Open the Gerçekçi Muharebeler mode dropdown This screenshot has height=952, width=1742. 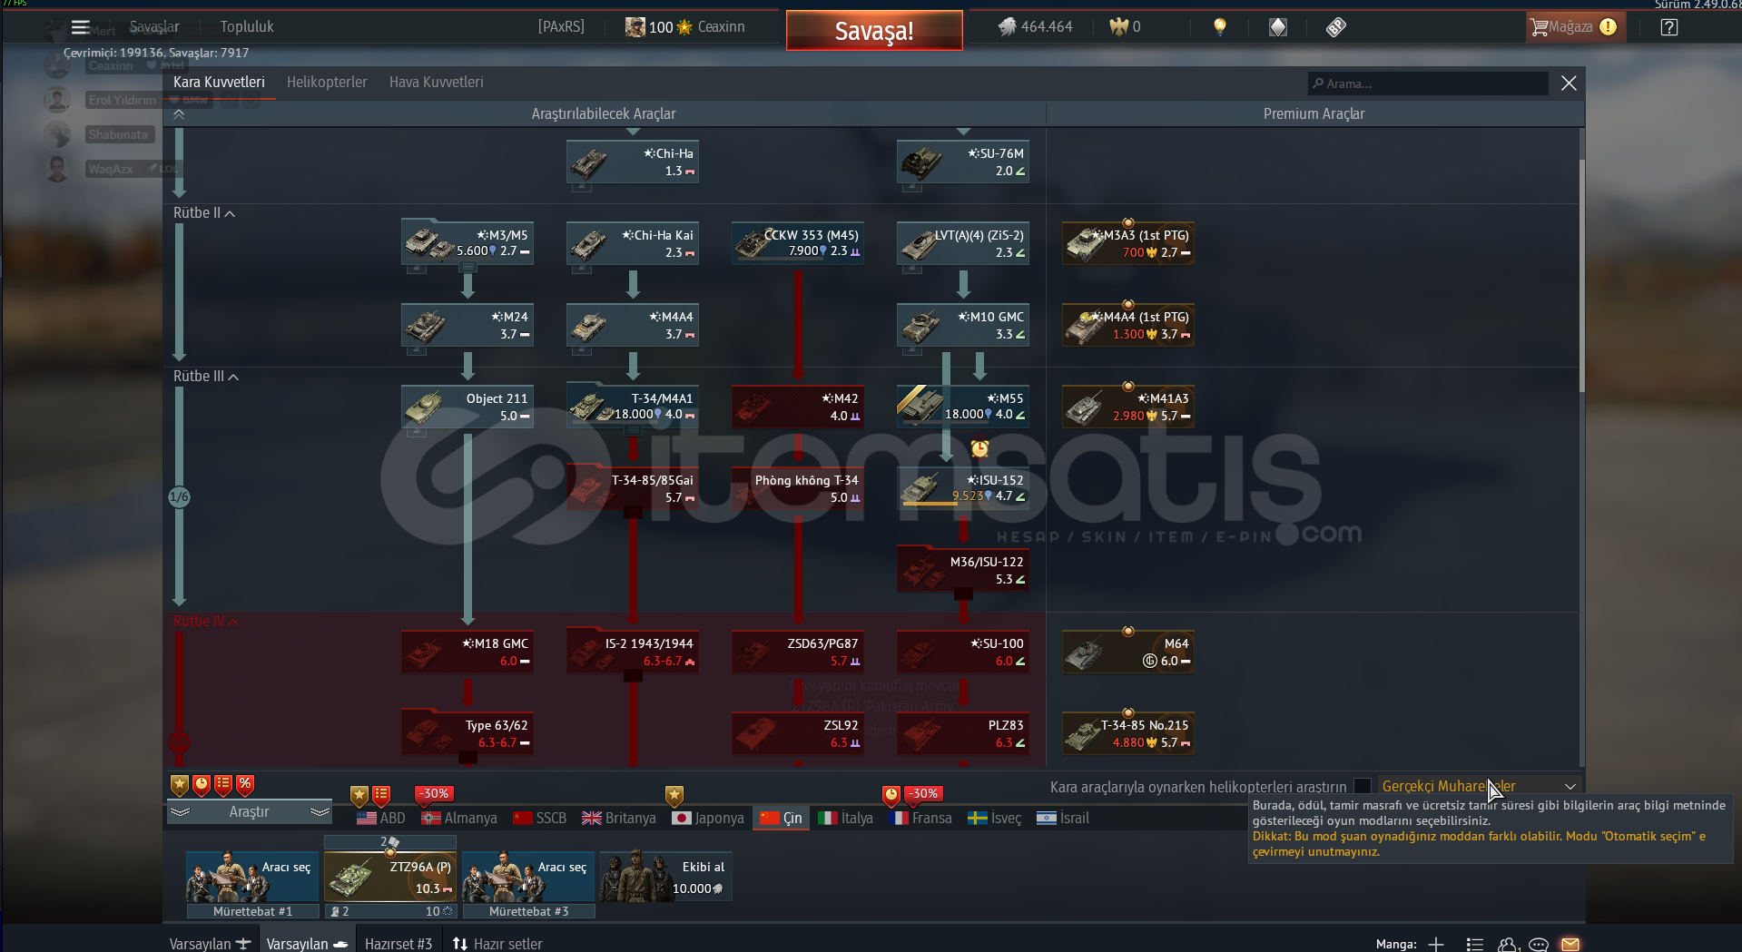(x=1480, y=787)
